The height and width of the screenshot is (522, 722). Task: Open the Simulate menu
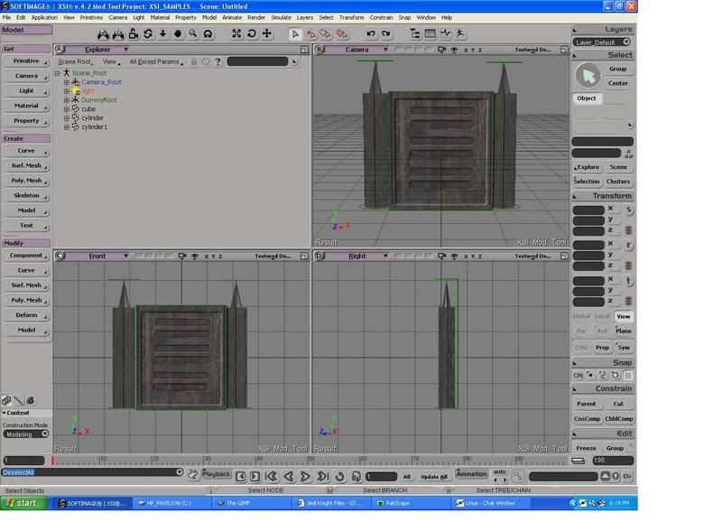click(281, 17)
